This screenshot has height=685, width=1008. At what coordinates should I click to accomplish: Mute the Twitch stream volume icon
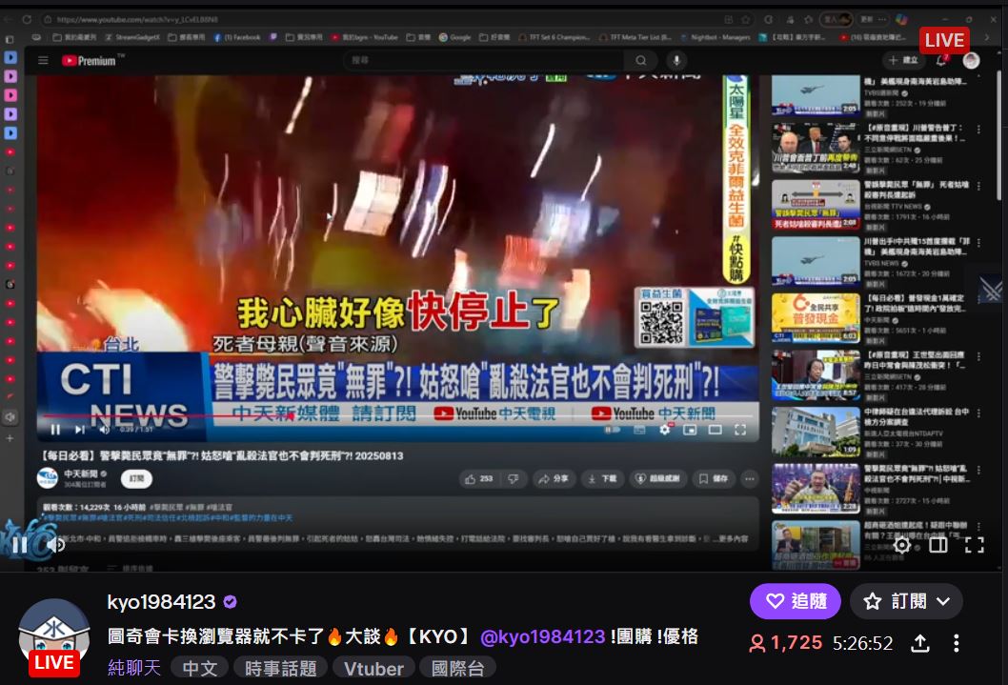(x=56, y=545)
